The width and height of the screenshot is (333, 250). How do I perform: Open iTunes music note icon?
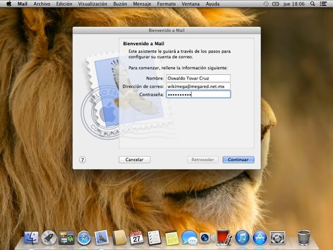pyautogui.click(x=242, y=238)
